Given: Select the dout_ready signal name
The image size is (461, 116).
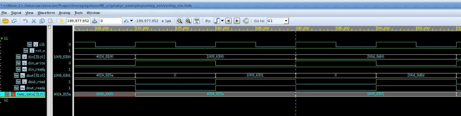Looking at the screenshot, I should click(36, 88).
